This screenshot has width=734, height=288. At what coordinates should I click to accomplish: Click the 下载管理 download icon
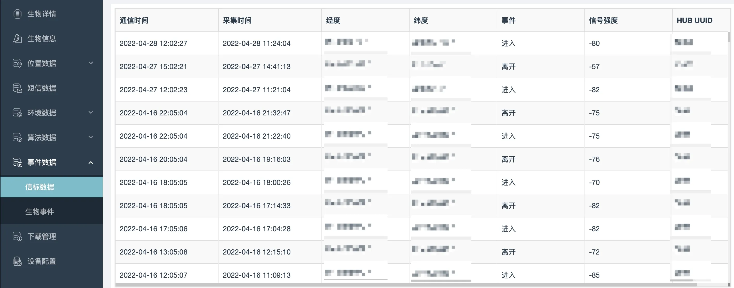click(x=17, y=236)
